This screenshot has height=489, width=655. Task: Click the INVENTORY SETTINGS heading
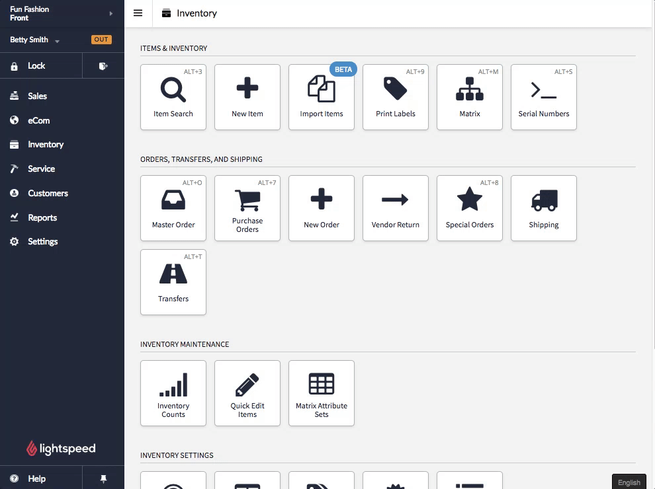(x=177, y=455)
